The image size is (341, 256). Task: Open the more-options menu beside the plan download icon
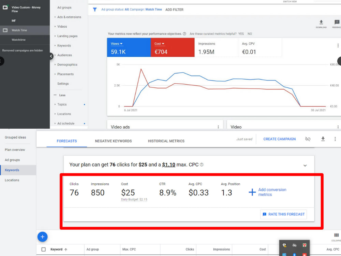[335, 139]
